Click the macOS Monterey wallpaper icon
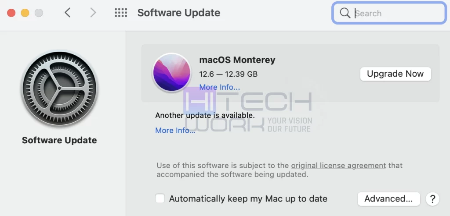This screenshot has height=216, width=450. (172, 72)
